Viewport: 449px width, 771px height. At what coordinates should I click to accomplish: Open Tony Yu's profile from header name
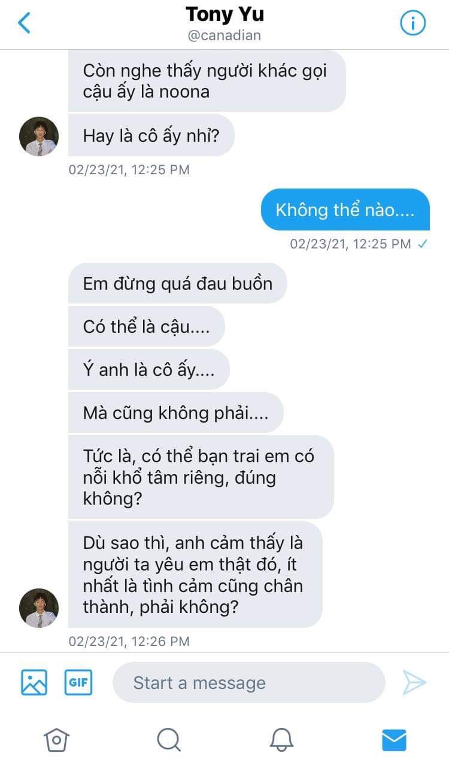click(224, 14)
